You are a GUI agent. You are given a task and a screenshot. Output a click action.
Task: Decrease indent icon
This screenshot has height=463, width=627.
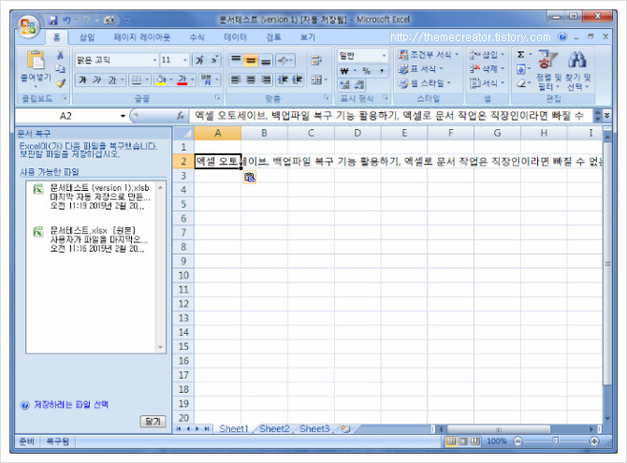click(283, 80)
